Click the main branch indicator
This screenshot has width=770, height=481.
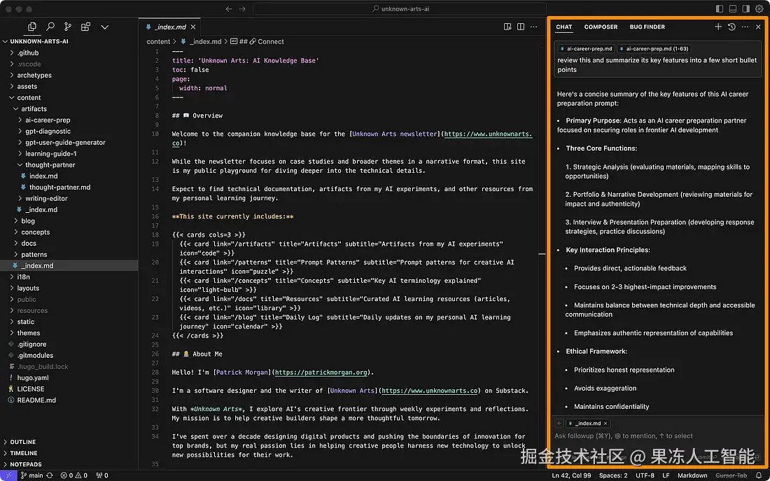tap(31, 475)
